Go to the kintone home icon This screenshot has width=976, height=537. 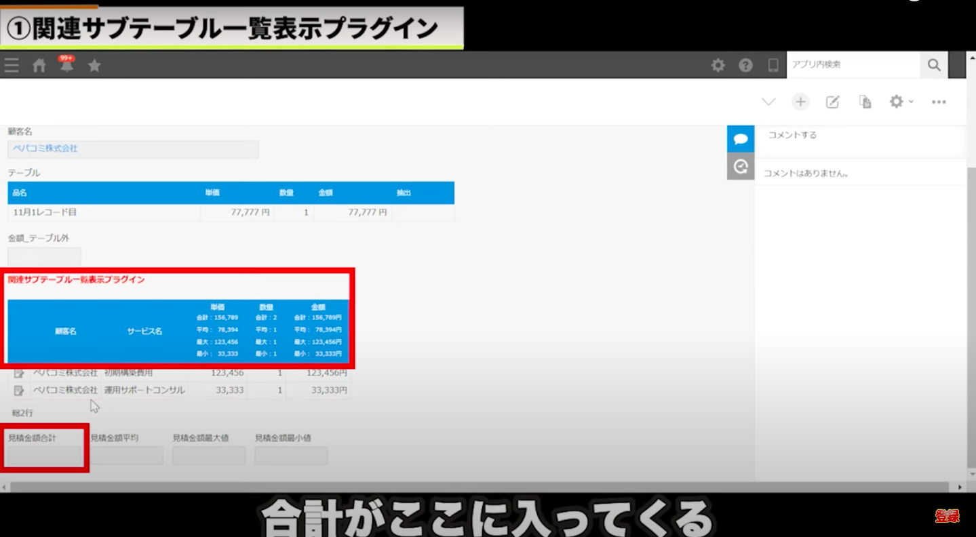click(x=39, y=65)
